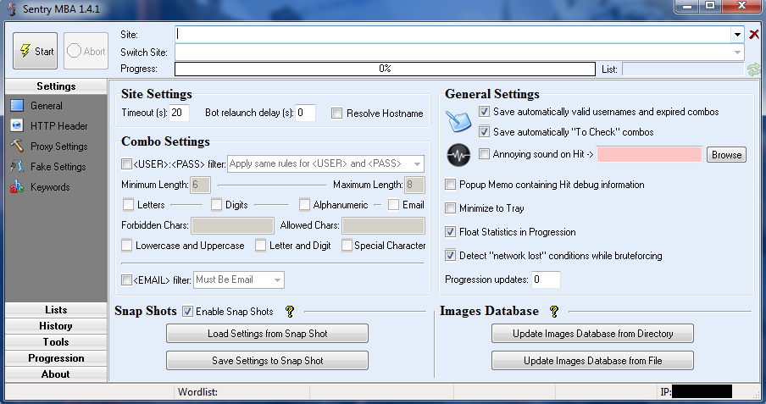The height and width of the screenshot is (404, 766).
Task: Open the About sidebar section
Action: click(x=56, y=374)
